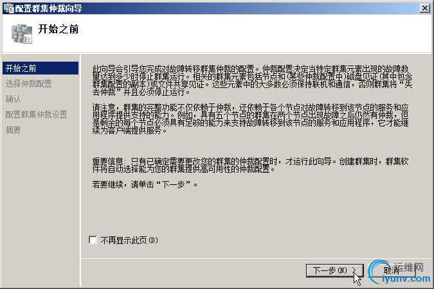Click the cluster wizard icon in title bar
Image resolution: width=434 pixels, height=289 pixels.
(x=8, y=8)
